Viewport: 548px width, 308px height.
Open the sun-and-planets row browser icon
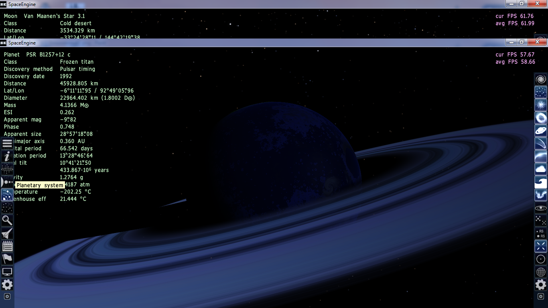pos(7,182)
